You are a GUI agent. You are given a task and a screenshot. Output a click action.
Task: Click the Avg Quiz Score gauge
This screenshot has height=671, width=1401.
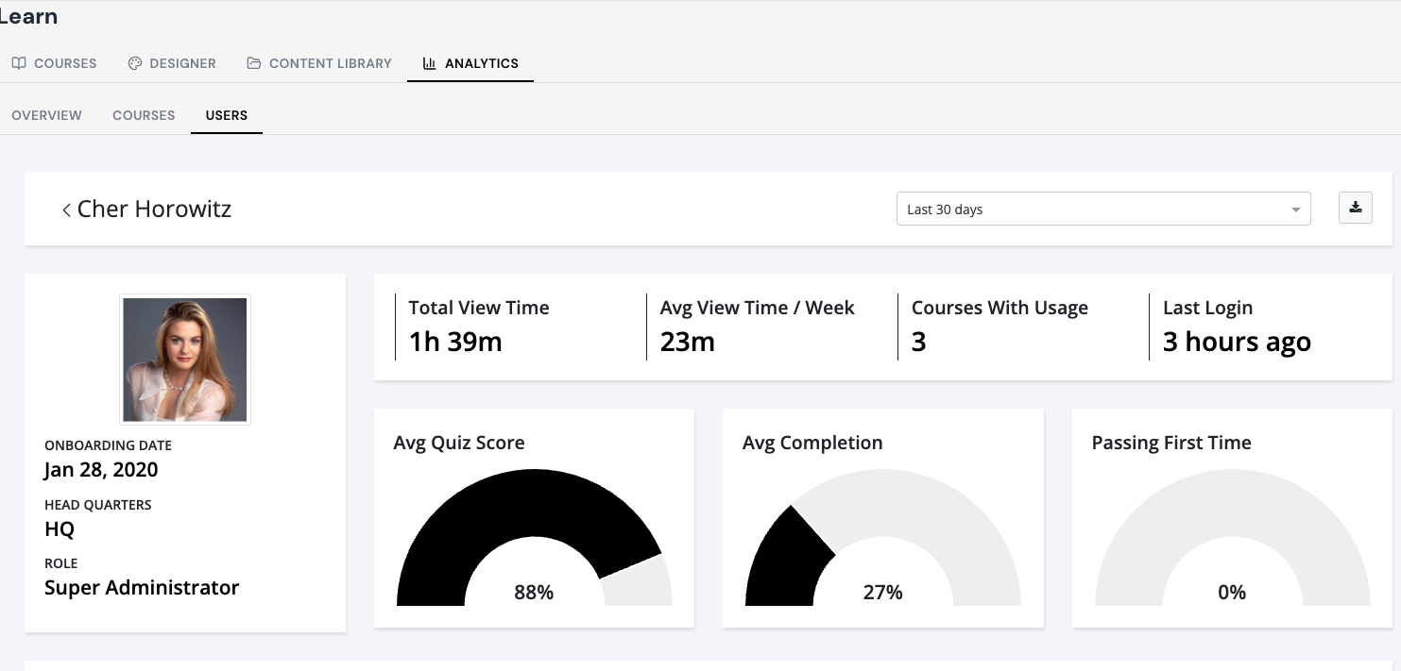tap(534, 537)
